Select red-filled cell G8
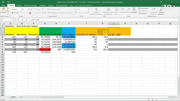The width and height of the screenshot is (180, 101). (45, 50)
